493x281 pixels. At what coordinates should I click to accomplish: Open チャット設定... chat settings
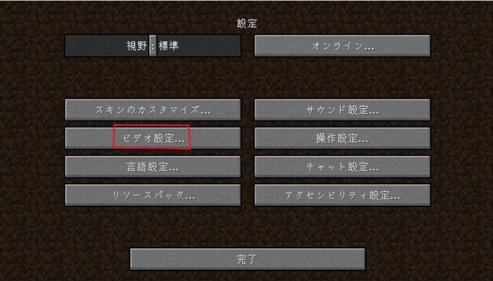[343, 166]
